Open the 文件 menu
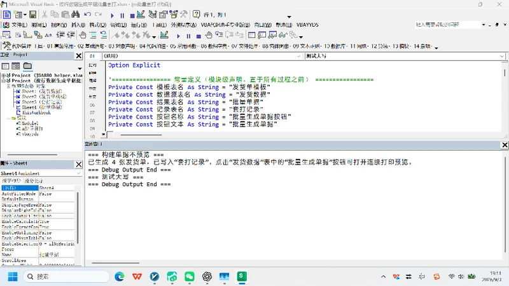The image size is (509, 286). coord(19,25)
